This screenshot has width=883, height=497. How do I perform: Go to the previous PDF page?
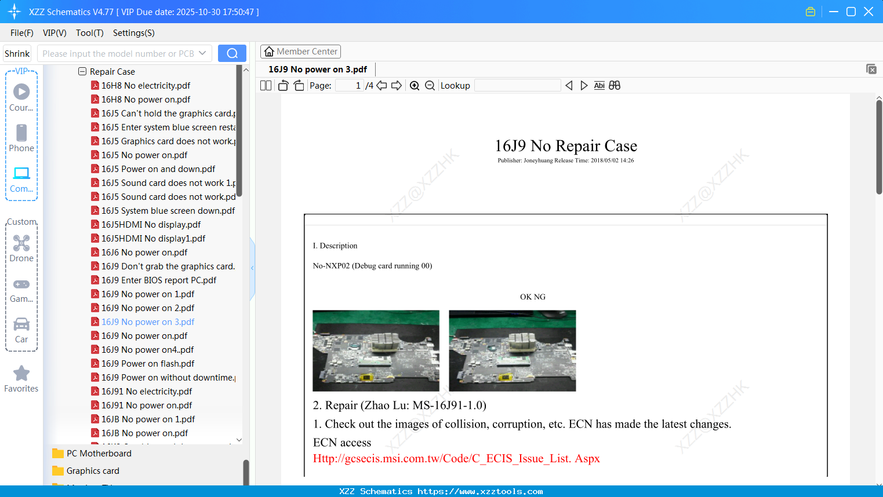pyautogui.click(x=381, y=86)
